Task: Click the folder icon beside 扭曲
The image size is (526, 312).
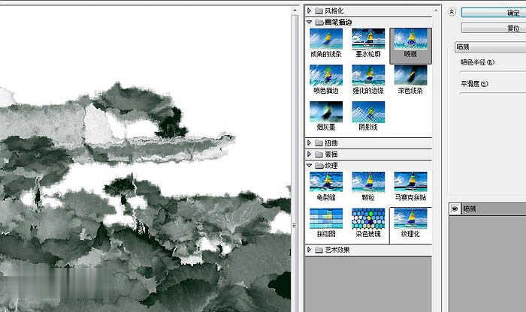Action: coord(319,143)
